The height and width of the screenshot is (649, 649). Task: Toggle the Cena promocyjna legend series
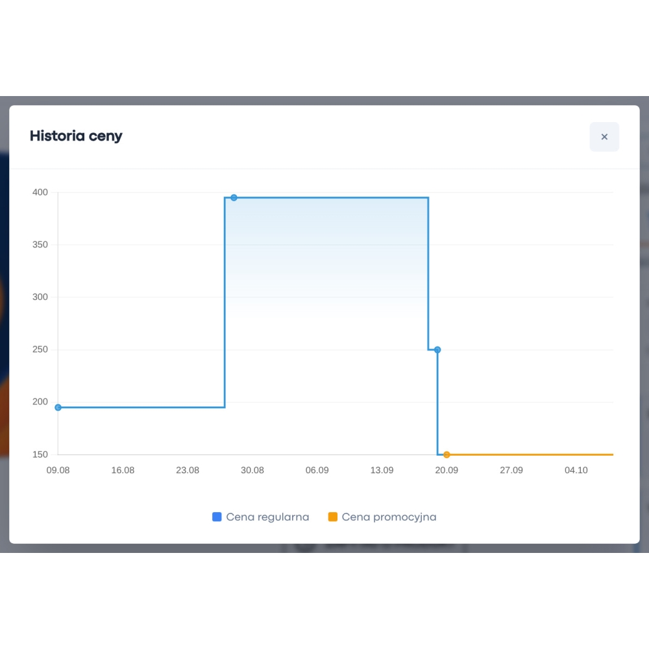pyautogui.click(x=382, y=517)
